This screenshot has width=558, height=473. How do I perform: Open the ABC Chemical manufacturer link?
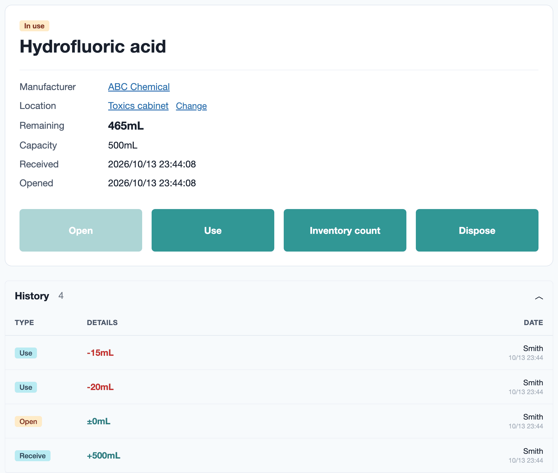pyautogui.click(x=139, y=87)
